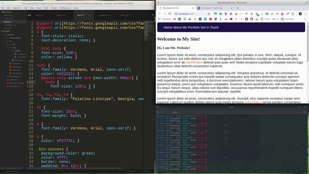Open the Sublime tab list dropdown
This screenshot has width=309, height=174.
pos(153,15)
